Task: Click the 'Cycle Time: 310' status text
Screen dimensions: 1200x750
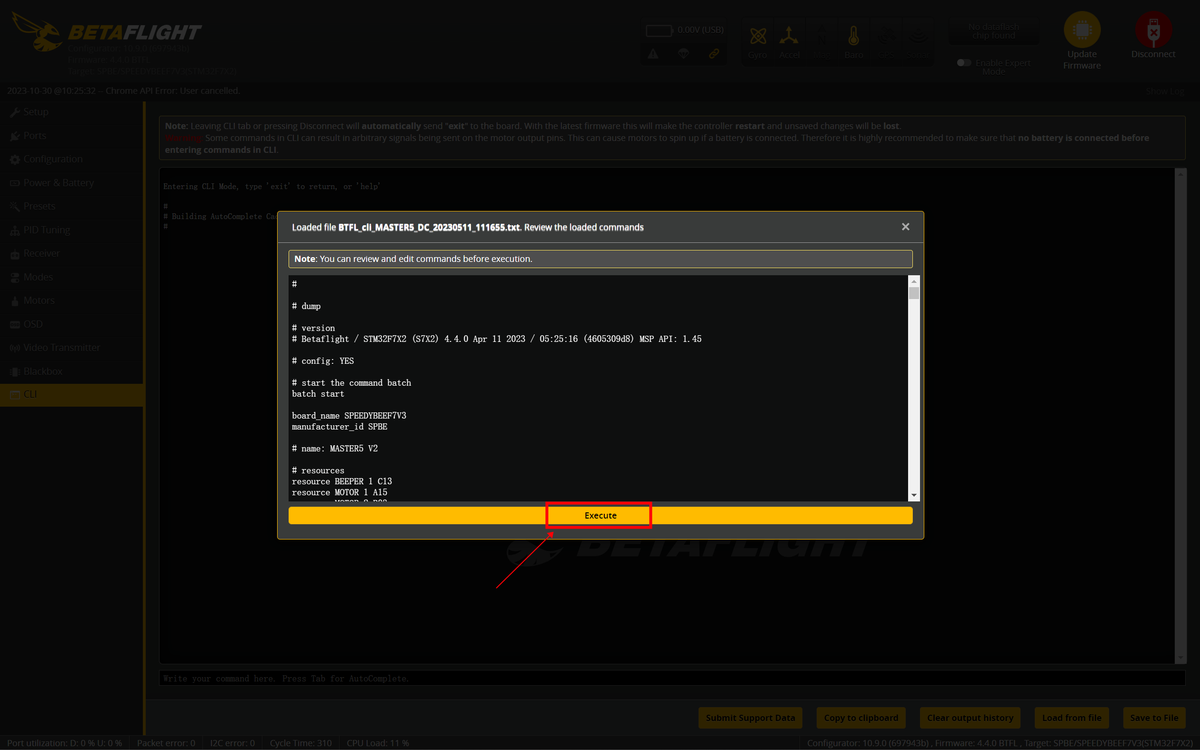Action: (300, 743)
